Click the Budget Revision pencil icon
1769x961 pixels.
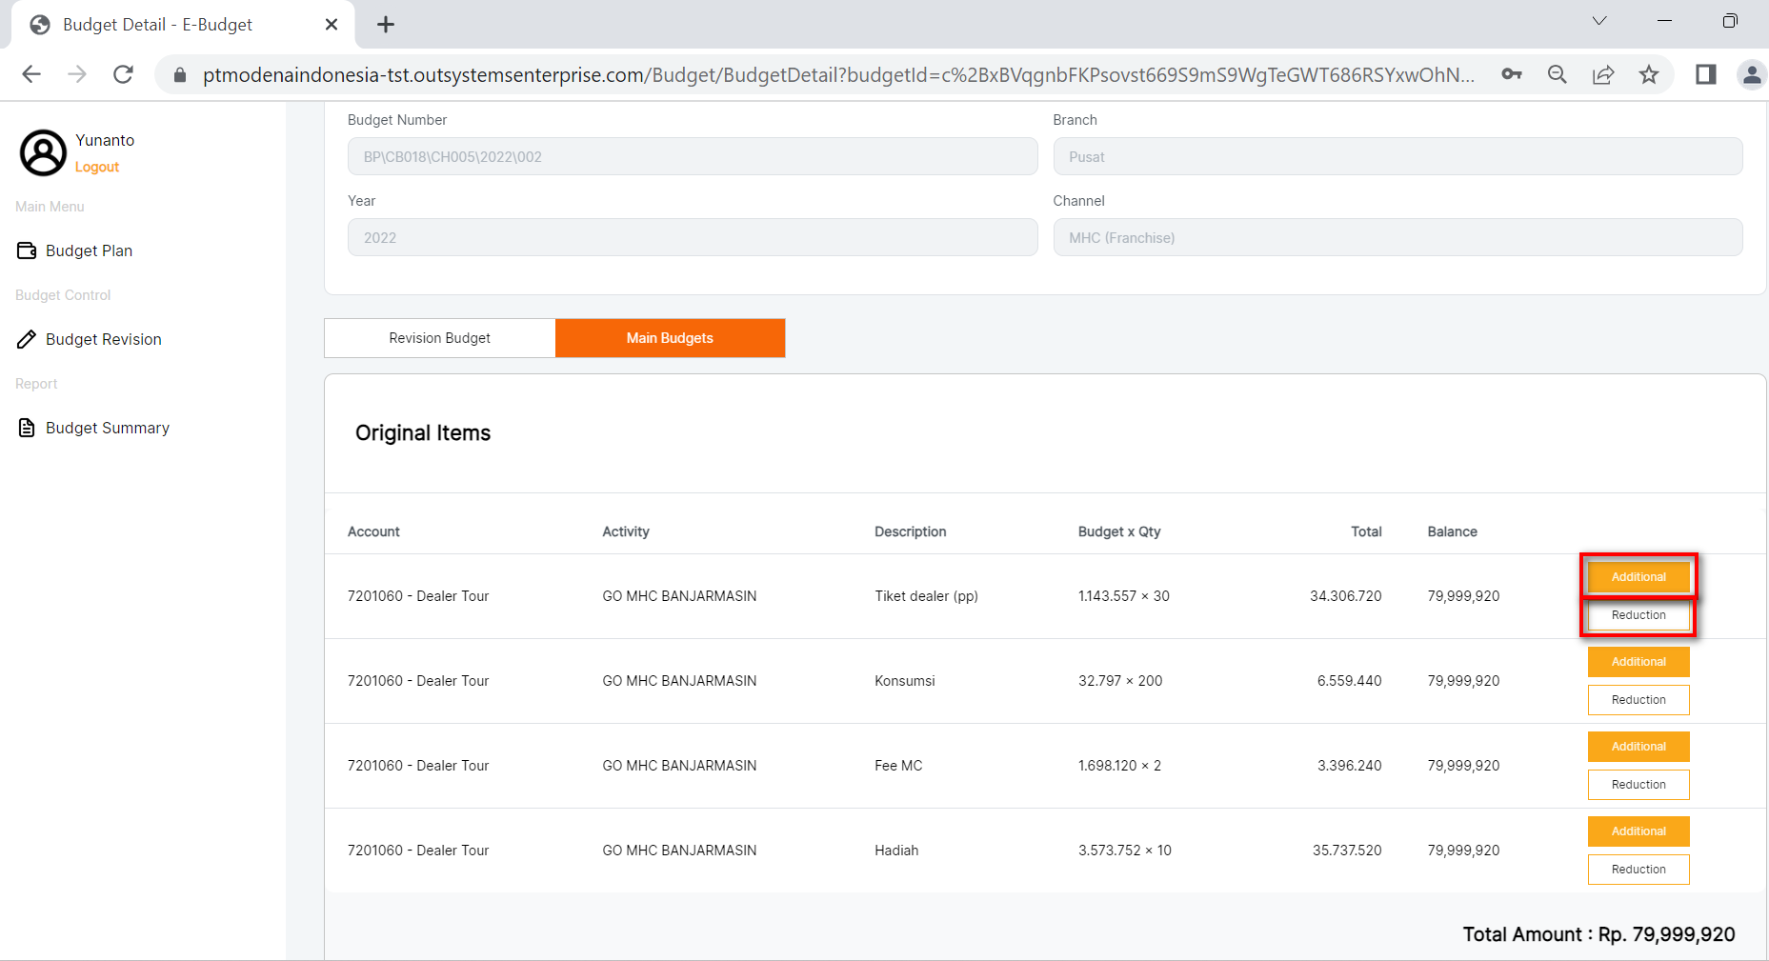point(27,339)
